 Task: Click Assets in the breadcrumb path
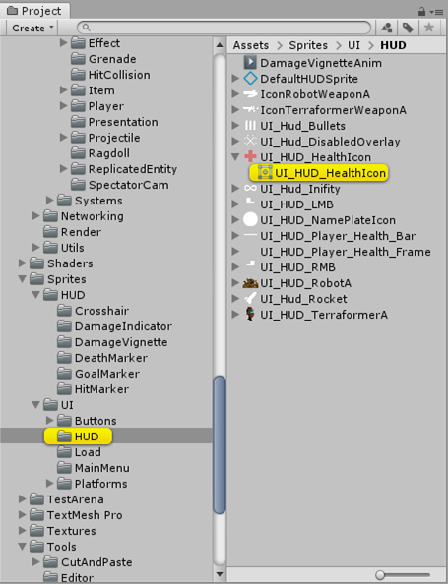(251, 45)
